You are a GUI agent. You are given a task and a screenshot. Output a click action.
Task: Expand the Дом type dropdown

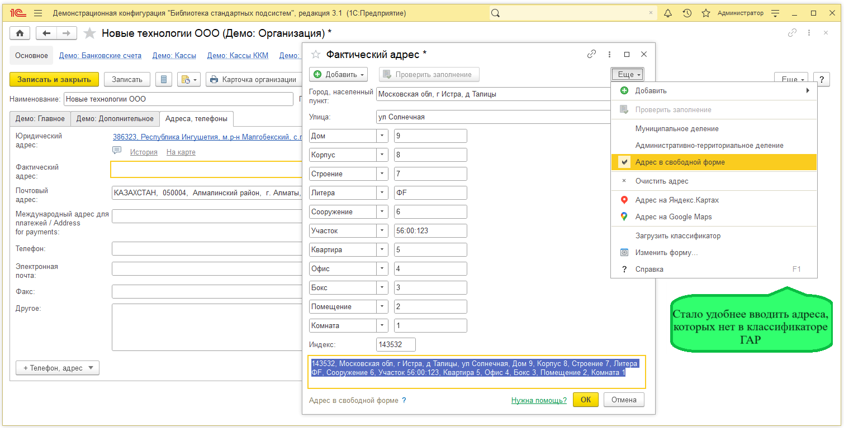coord(382,136)
